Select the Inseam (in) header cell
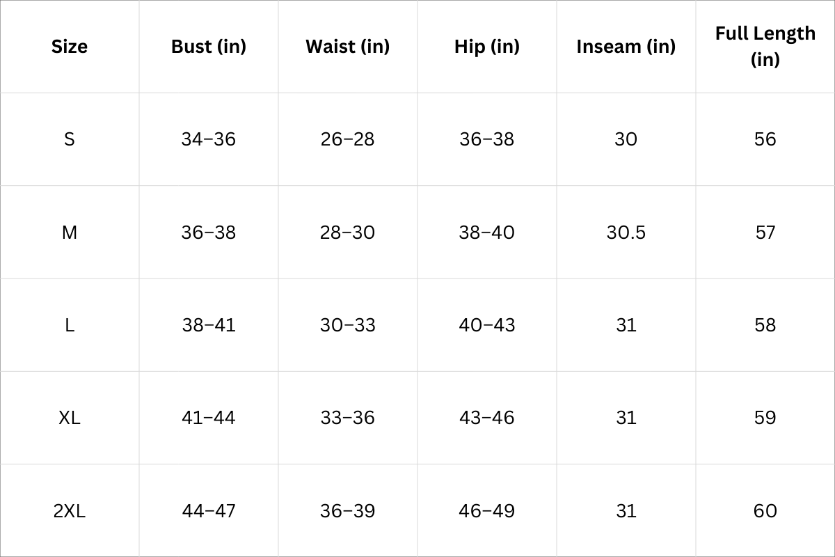The height and width of the screenshot is (557, 835). (x=626, y=47)
